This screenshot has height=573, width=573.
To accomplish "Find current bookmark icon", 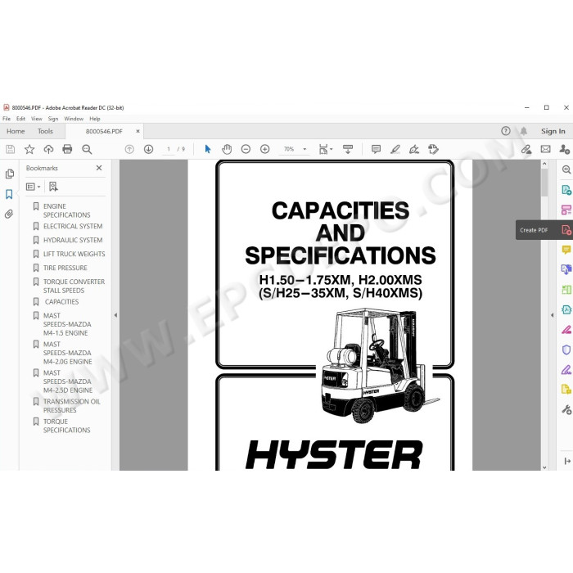I will pyautogui.click(x=53, y=187).
